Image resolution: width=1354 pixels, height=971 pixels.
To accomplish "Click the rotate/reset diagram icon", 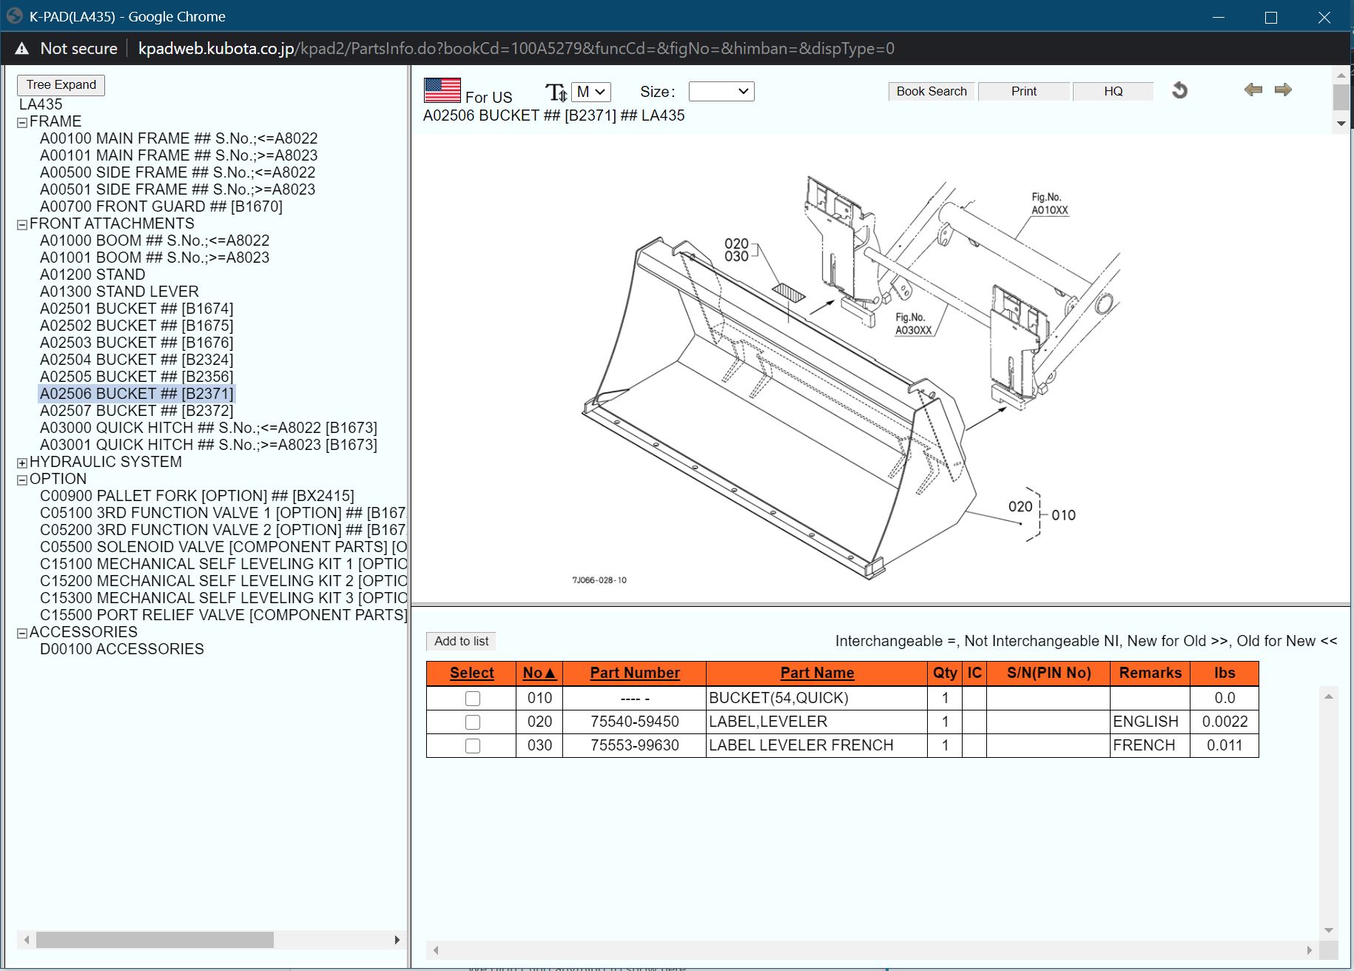I will 1179,90.
